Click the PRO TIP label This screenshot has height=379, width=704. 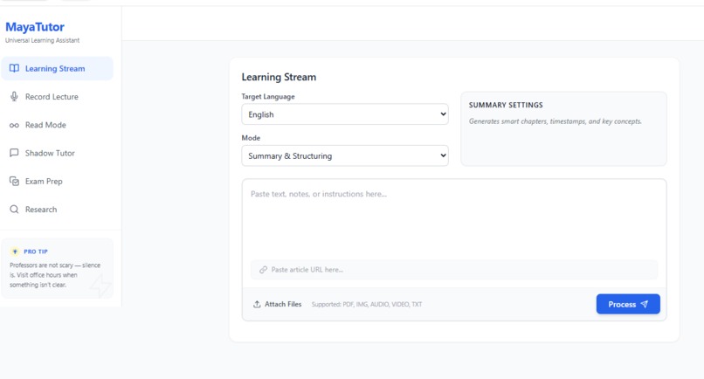[x=36, y=252]
